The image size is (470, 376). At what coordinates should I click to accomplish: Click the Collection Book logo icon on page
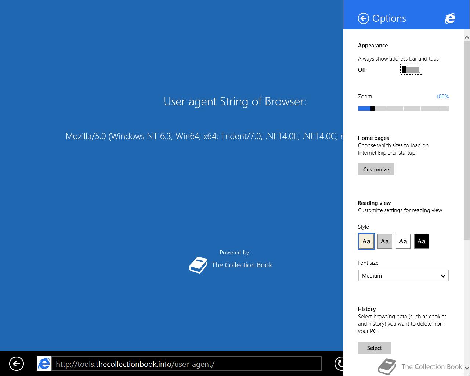(x=198, y=265)
